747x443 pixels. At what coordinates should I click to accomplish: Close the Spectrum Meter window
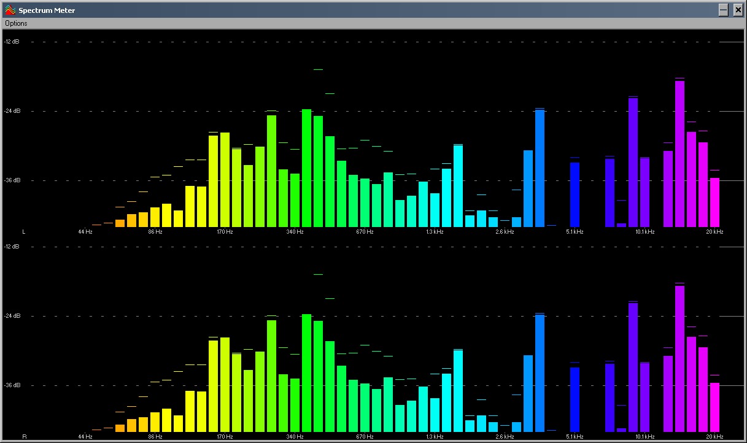click(738, 10)
